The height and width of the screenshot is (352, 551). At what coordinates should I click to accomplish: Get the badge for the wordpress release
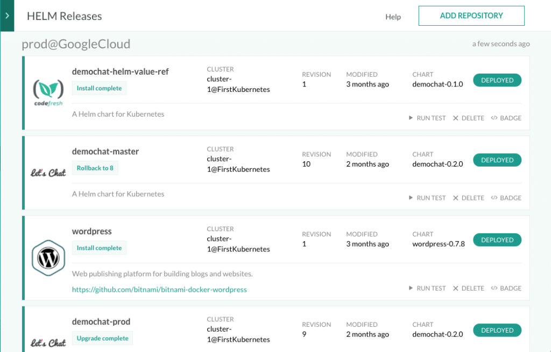(506, 288)
